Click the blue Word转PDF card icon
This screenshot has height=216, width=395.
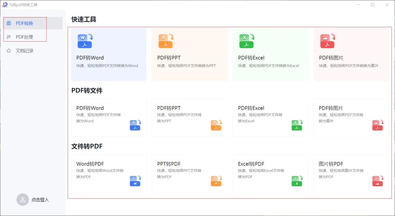coord(135,181)
